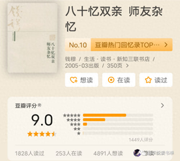Tap the five gray stars label

[x=72, y=115]
